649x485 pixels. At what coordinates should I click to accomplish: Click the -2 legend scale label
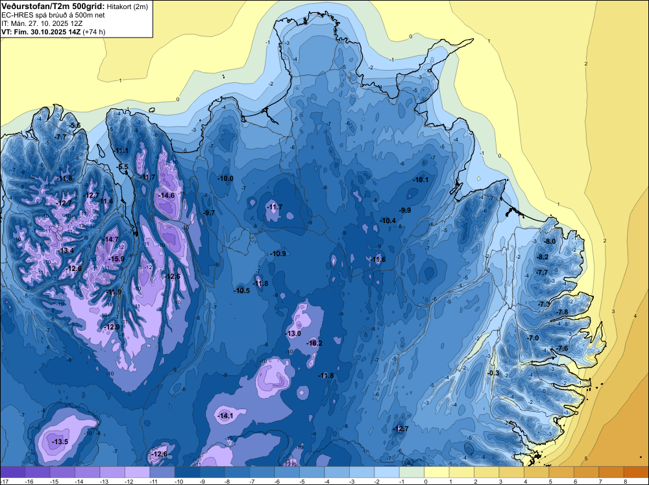(378, 481)
